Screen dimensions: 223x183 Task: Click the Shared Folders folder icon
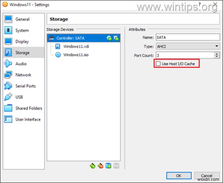(x=8, y=108)
